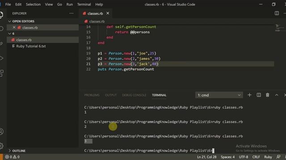Close the classes.rb editor tab
The image size is (286, 160).
(108, 13)
